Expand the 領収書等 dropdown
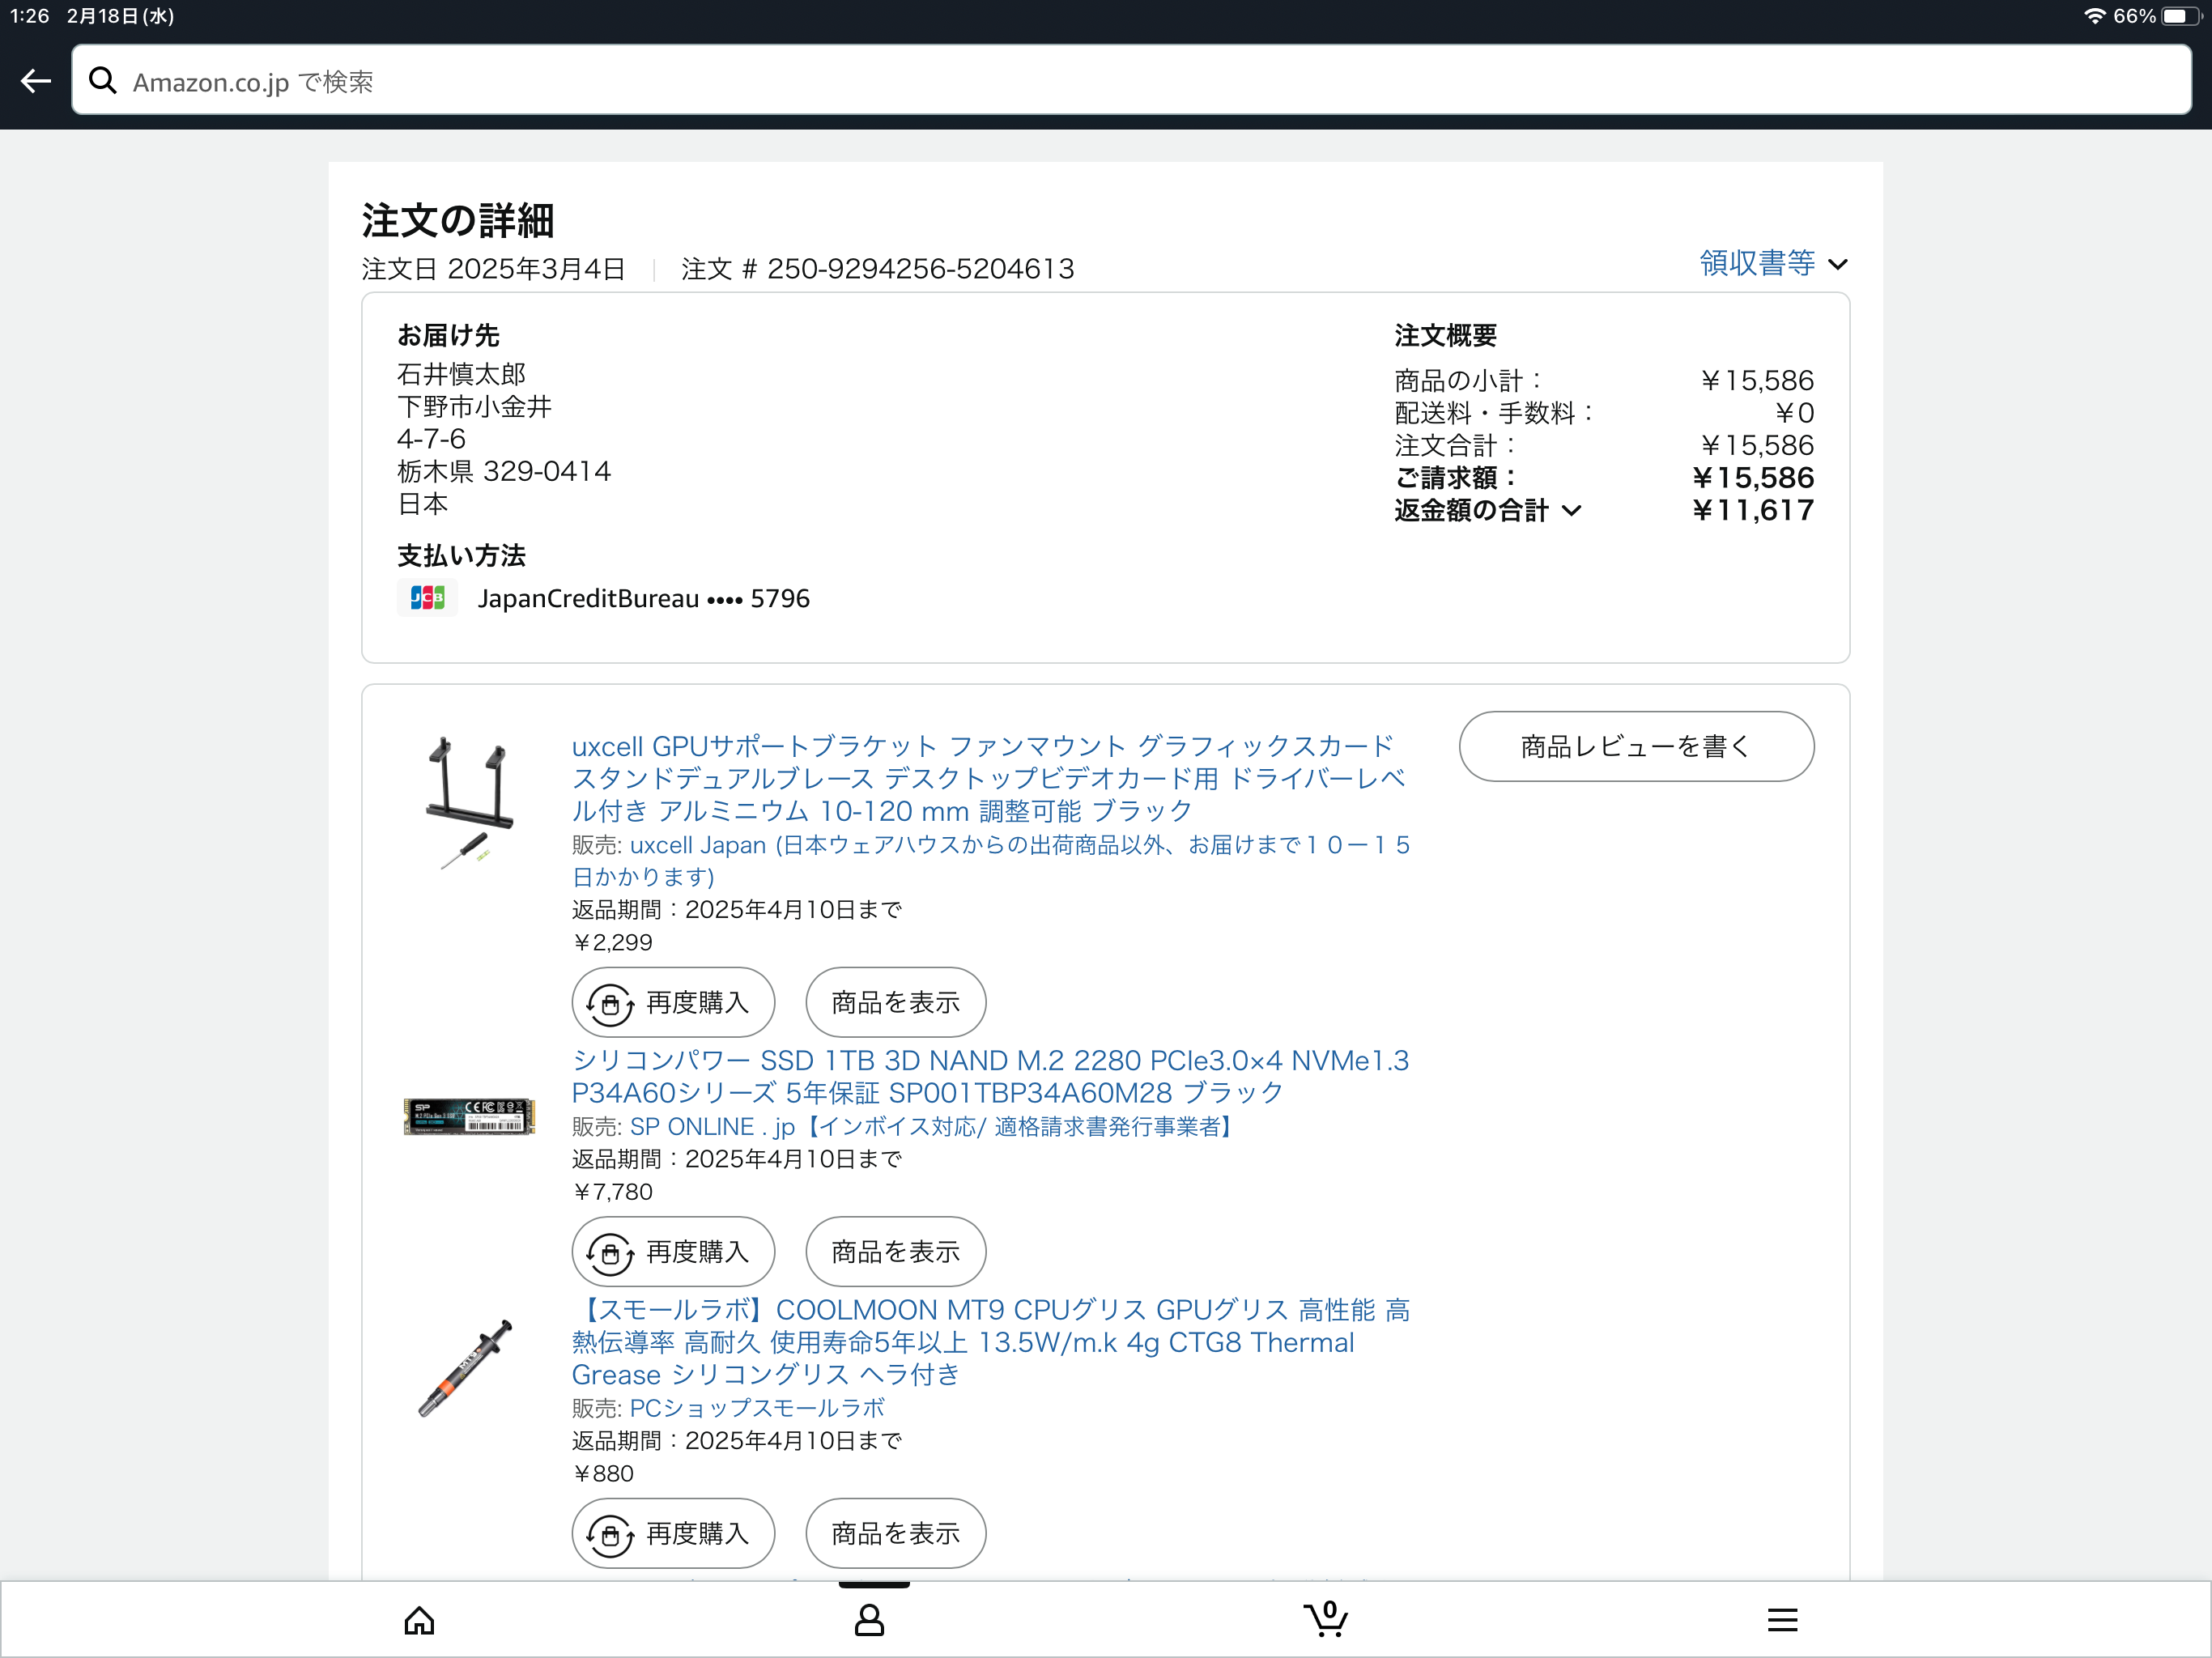 click(1757, 263)
